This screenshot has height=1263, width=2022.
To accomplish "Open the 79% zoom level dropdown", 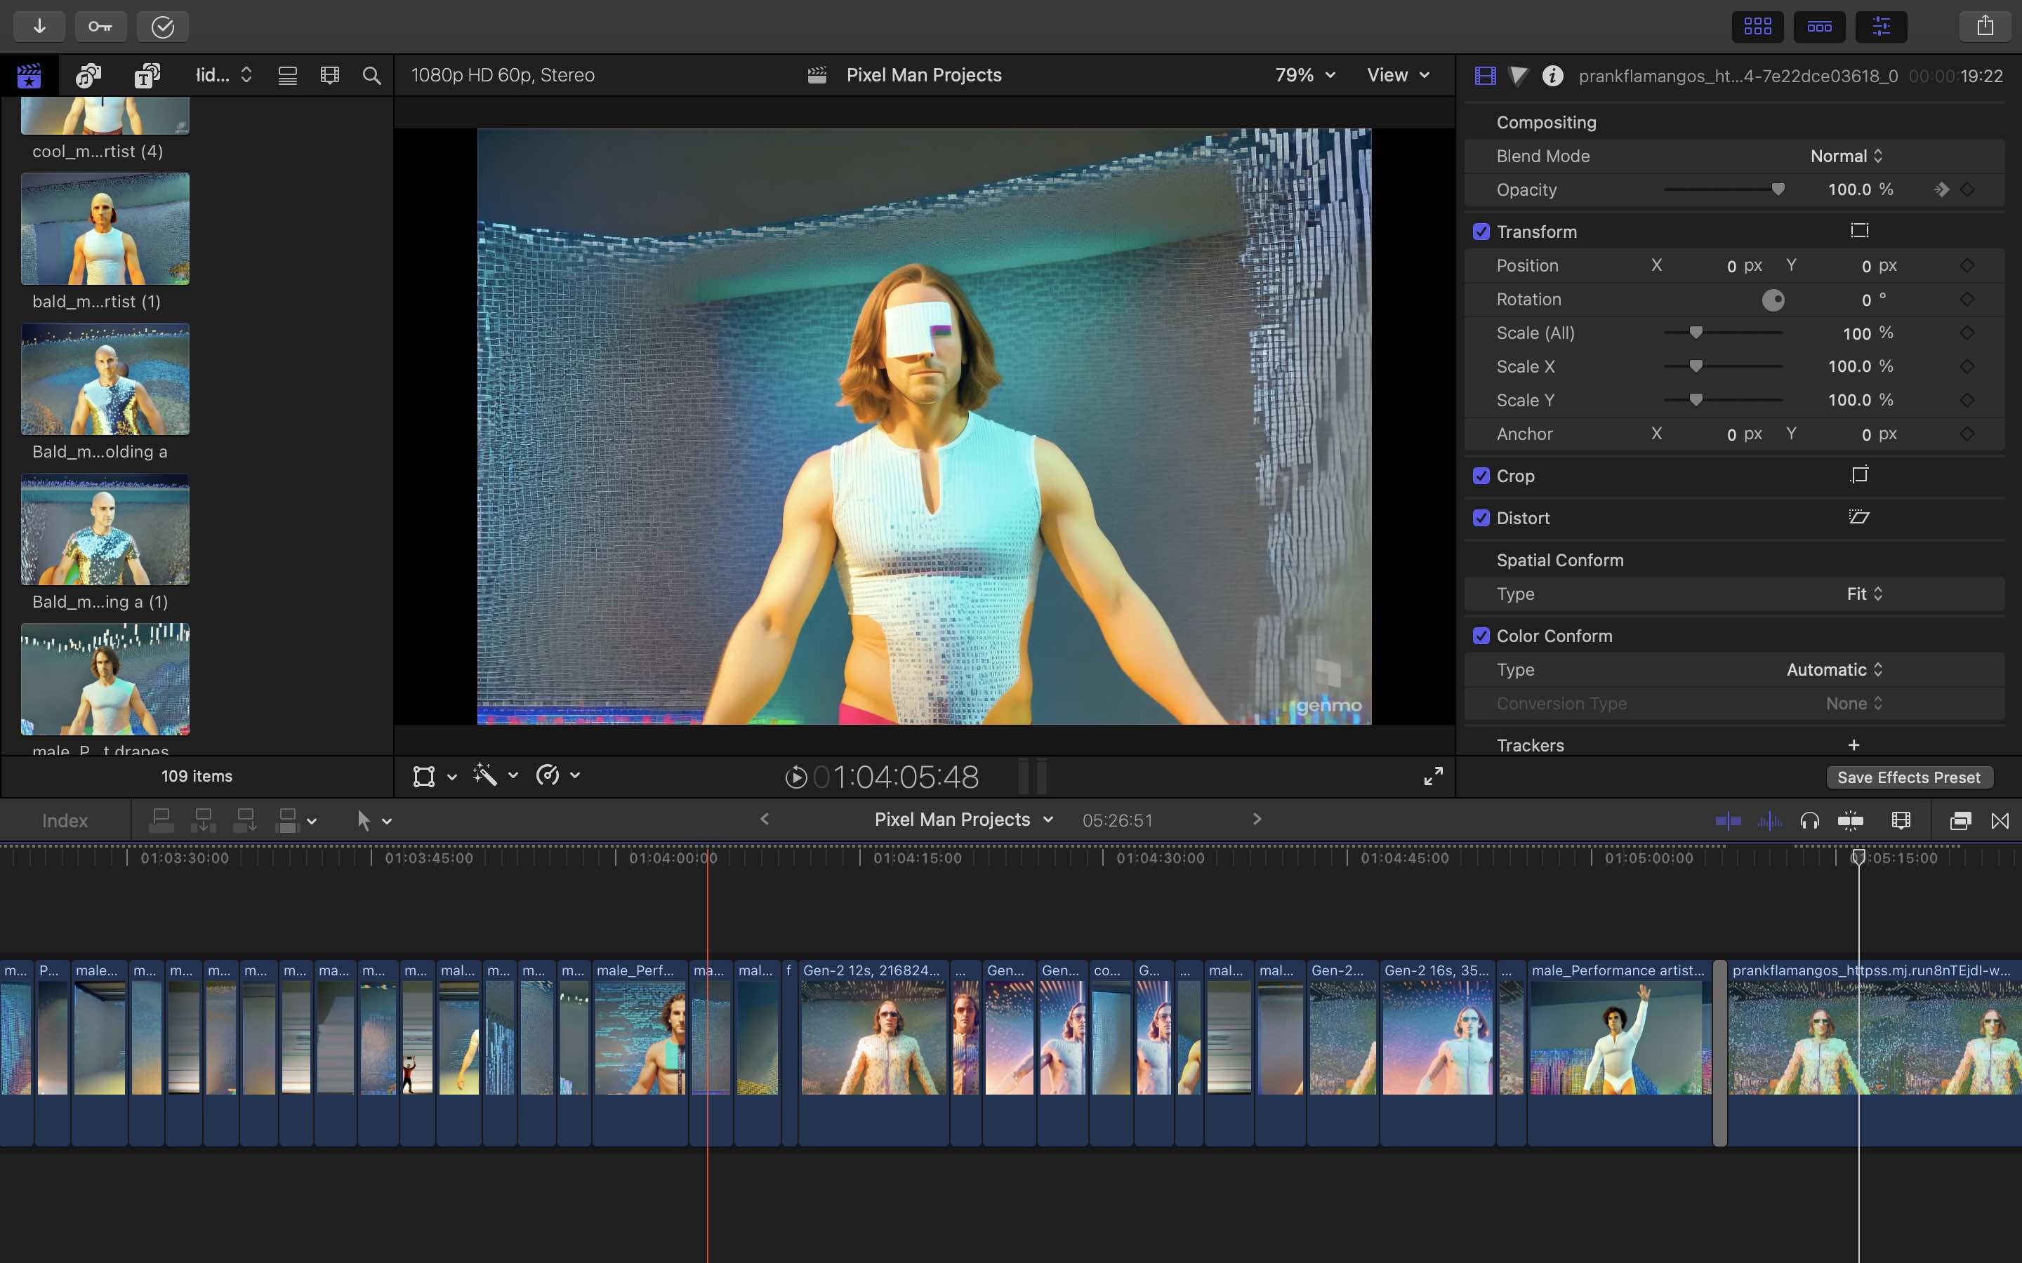I will 1304,75.
